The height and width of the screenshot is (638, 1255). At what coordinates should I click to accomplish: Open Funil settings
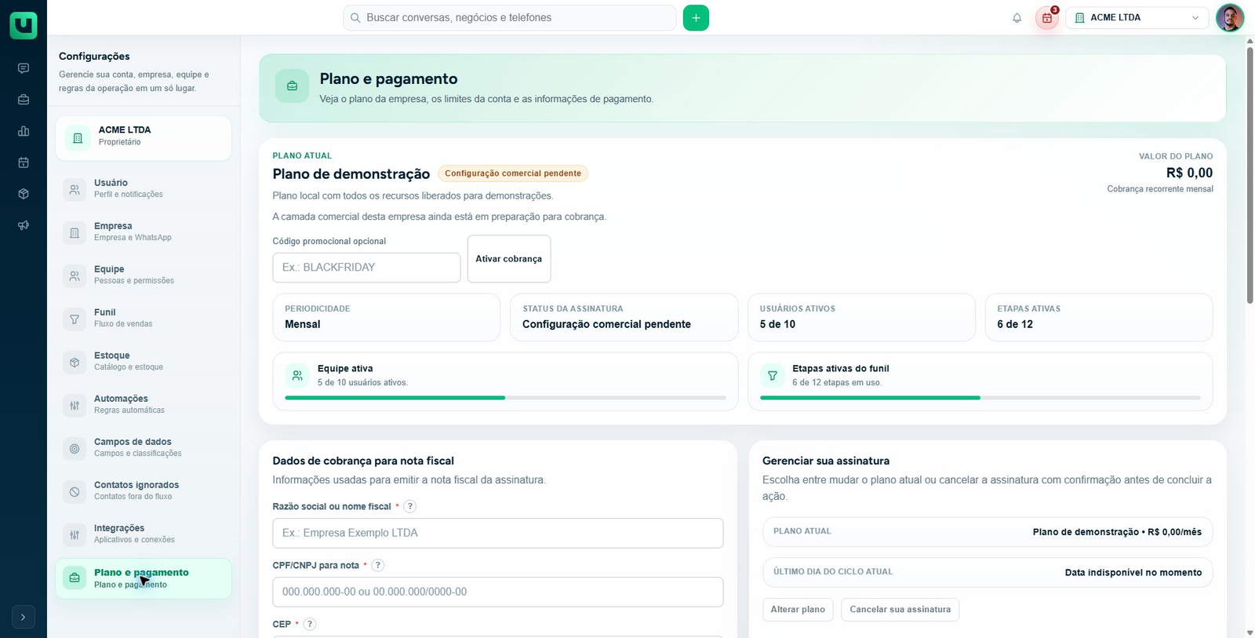coord(144,318)
